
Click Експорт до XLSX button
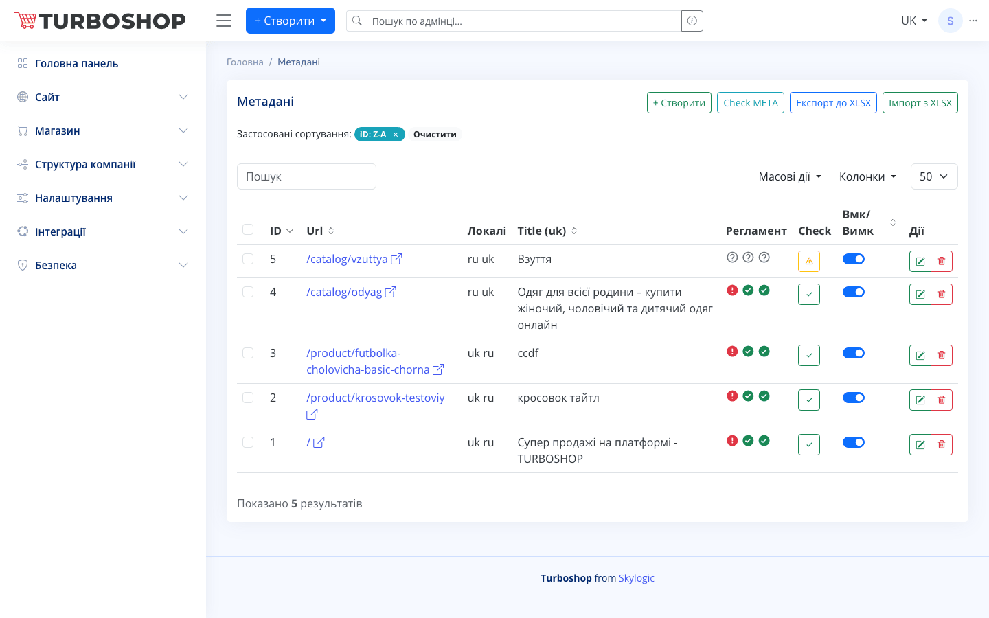(x=833, y=103)
